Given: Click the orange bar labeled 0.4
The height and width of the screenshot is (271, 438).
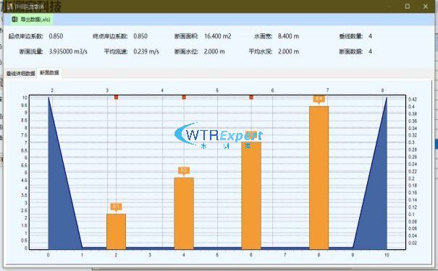Looking at the screenshot, I should [x=319, y=178].
